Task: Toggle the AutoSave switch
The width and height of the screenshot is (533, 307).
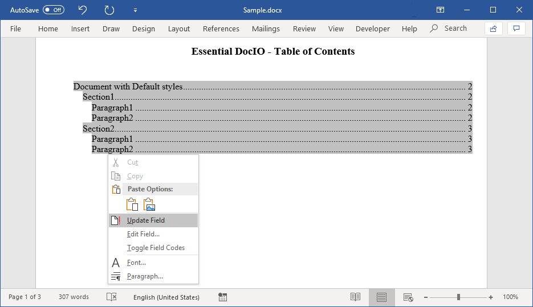Action: tap(54, 10)
